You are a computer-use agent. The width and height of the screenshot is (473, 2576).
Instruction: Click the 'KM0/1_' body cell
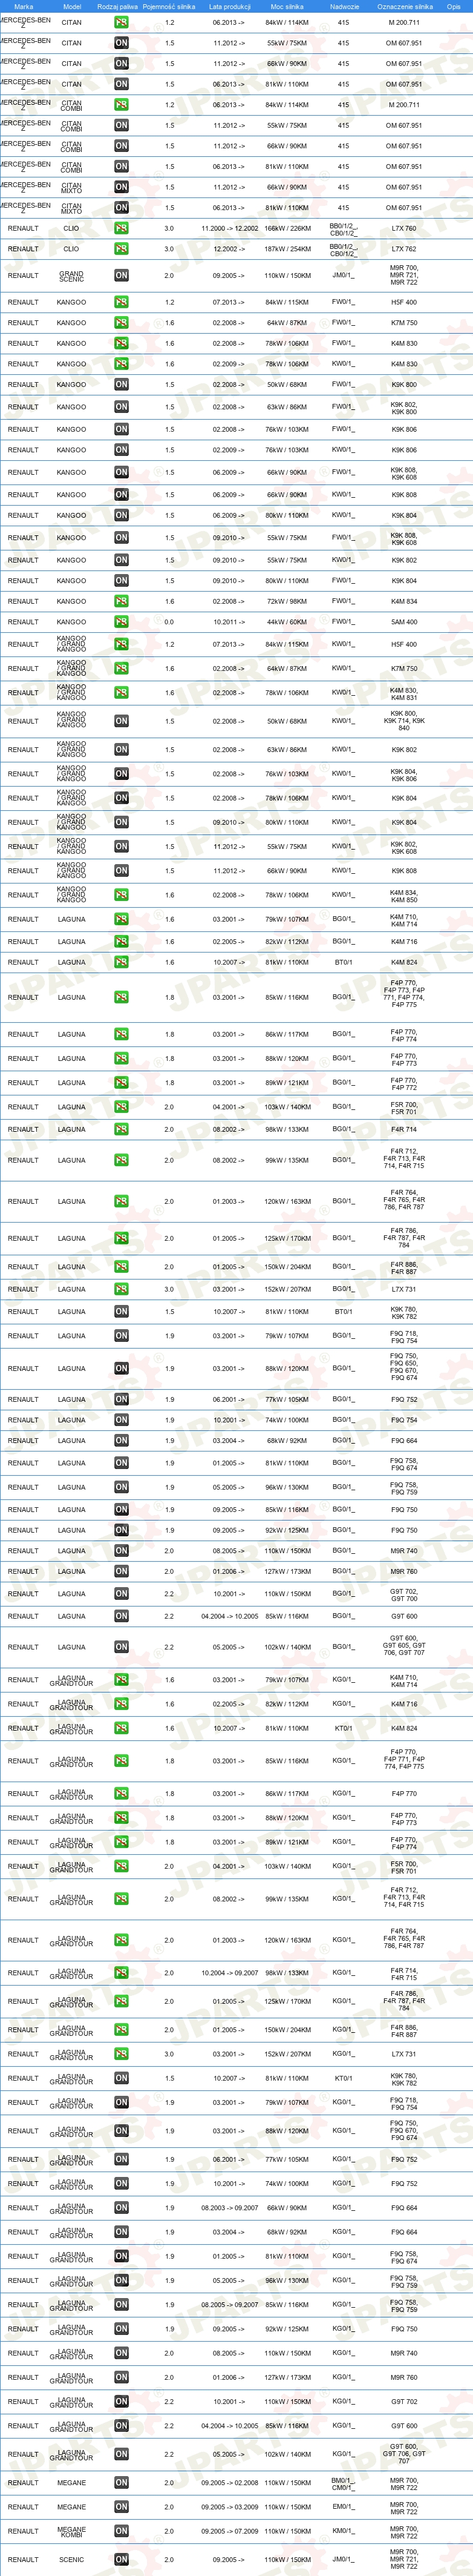[x=344, y=2531]
